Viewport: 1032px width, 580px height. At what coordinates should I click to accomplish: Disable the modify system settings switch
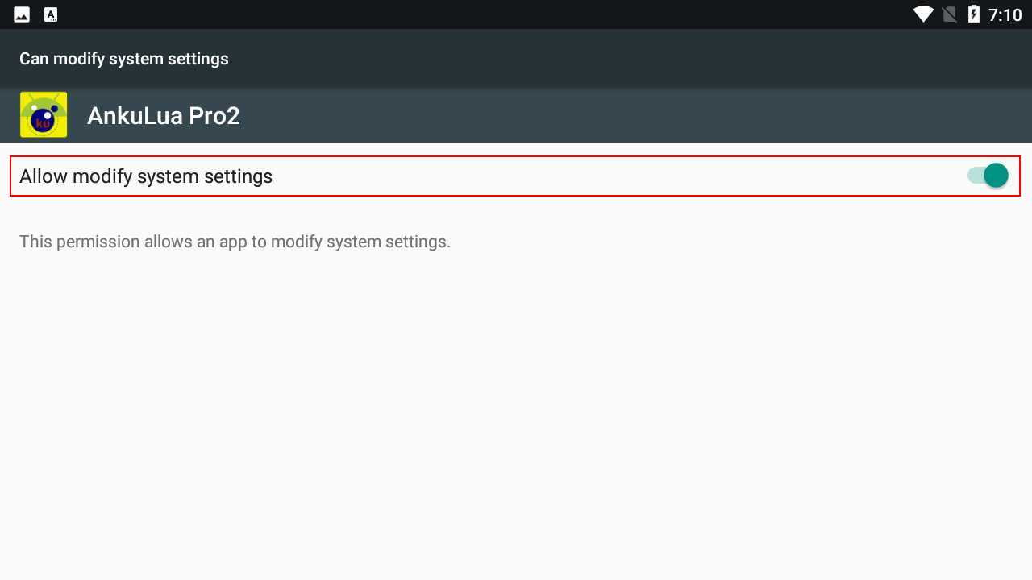[x=988, y=176]
